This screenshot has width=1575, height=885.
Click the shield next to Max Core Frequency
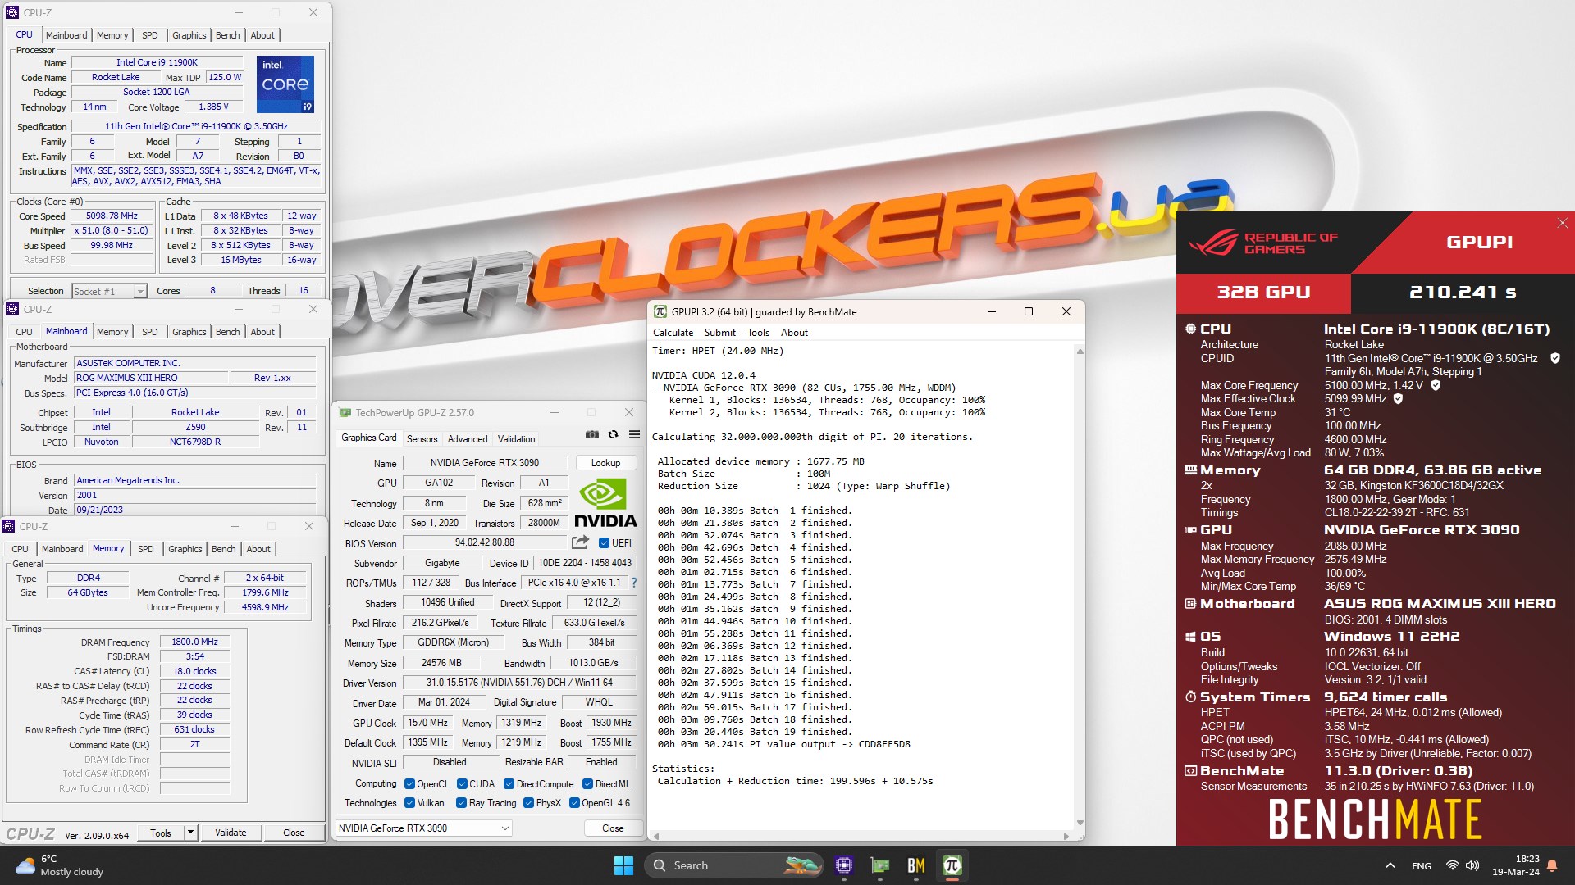pyautogui.click(x=1436, y=385)
